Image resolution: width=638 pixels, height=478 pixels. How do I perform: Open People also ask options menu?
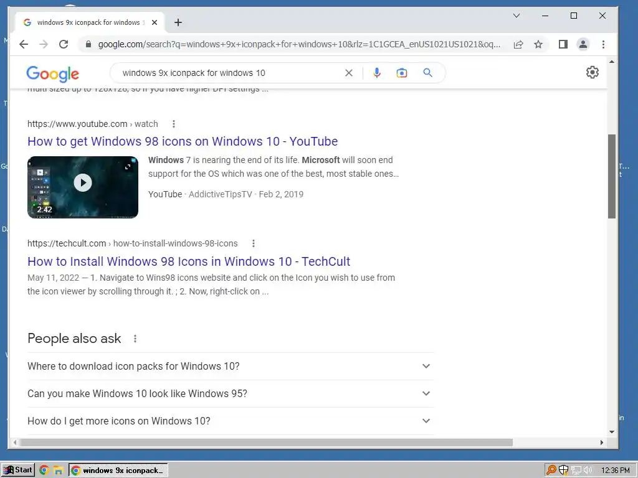[x=135, y=339]
